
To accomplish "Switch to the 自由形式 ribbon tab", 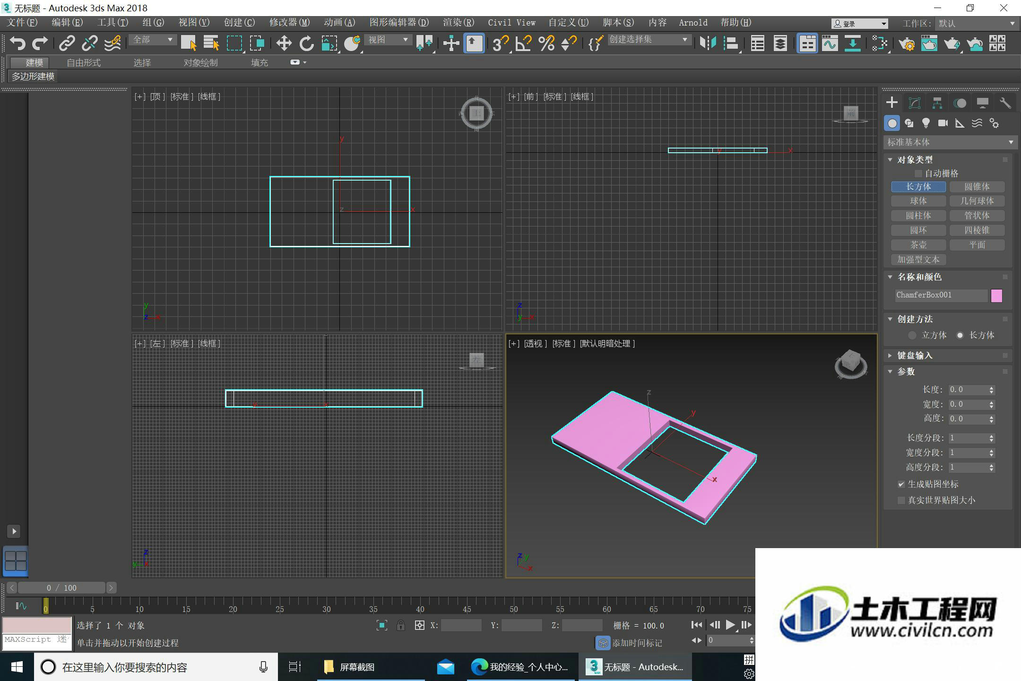I will 84,62.
